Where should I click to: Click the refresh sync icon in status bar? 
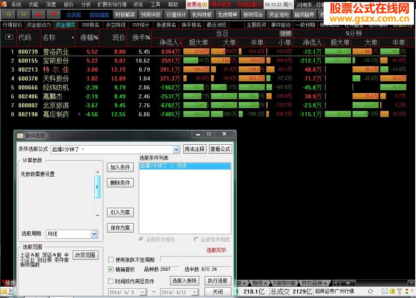(370, 291)
